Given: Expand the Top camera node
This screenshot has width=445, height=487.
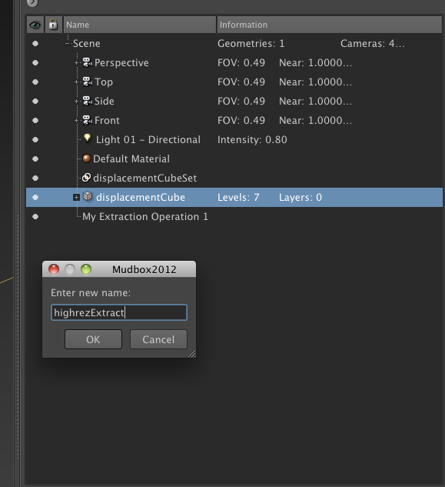Looking at the screenshot, I should [76, 82].
